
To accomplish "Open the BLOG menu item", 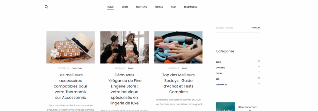I will coord(125,7).
